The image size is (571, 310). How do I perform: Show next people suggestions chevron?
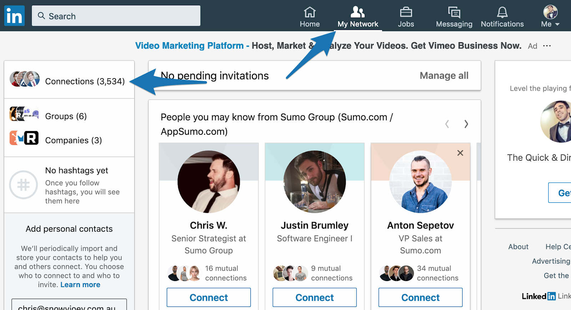click(466, 124)
